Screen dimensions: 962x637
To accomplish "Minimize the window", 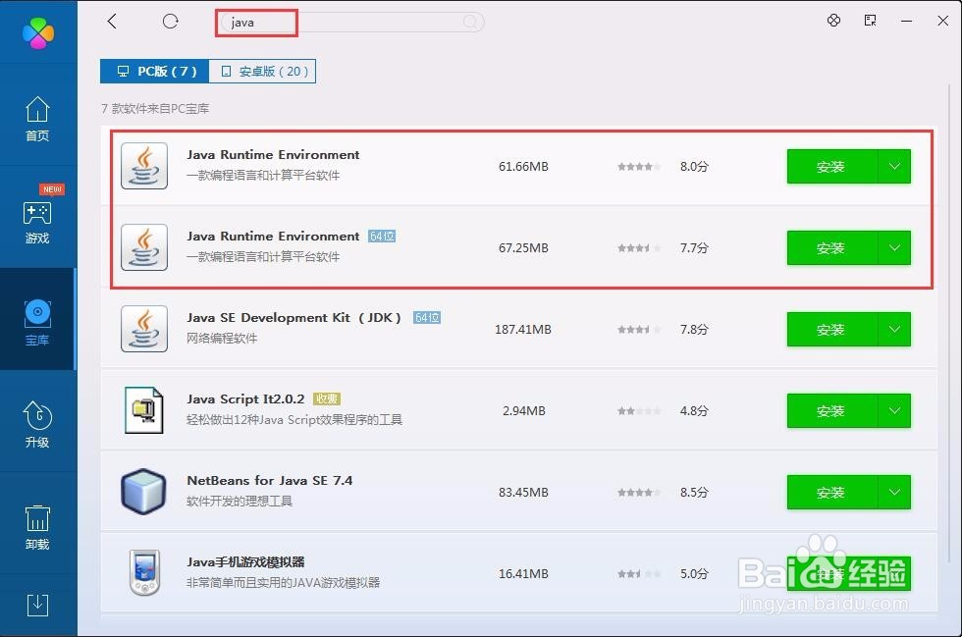I will (x=907, y=21).
